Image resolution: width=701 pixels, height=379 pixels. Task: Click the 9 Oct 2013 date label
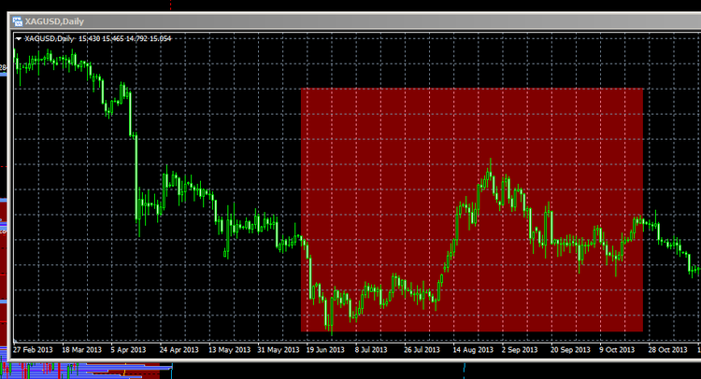pyautogui.click(x=617, y=349)
